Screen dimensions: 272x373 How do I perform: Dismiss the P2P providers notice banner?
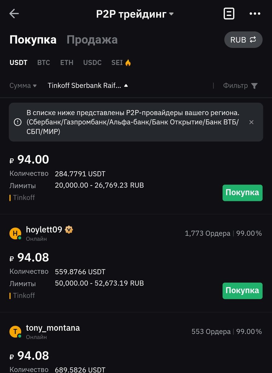point(251,122)
